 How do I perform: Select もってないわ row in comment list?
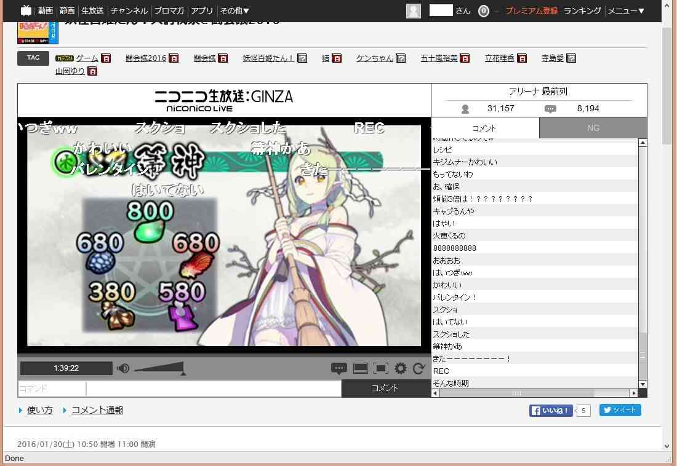[535, 175]
